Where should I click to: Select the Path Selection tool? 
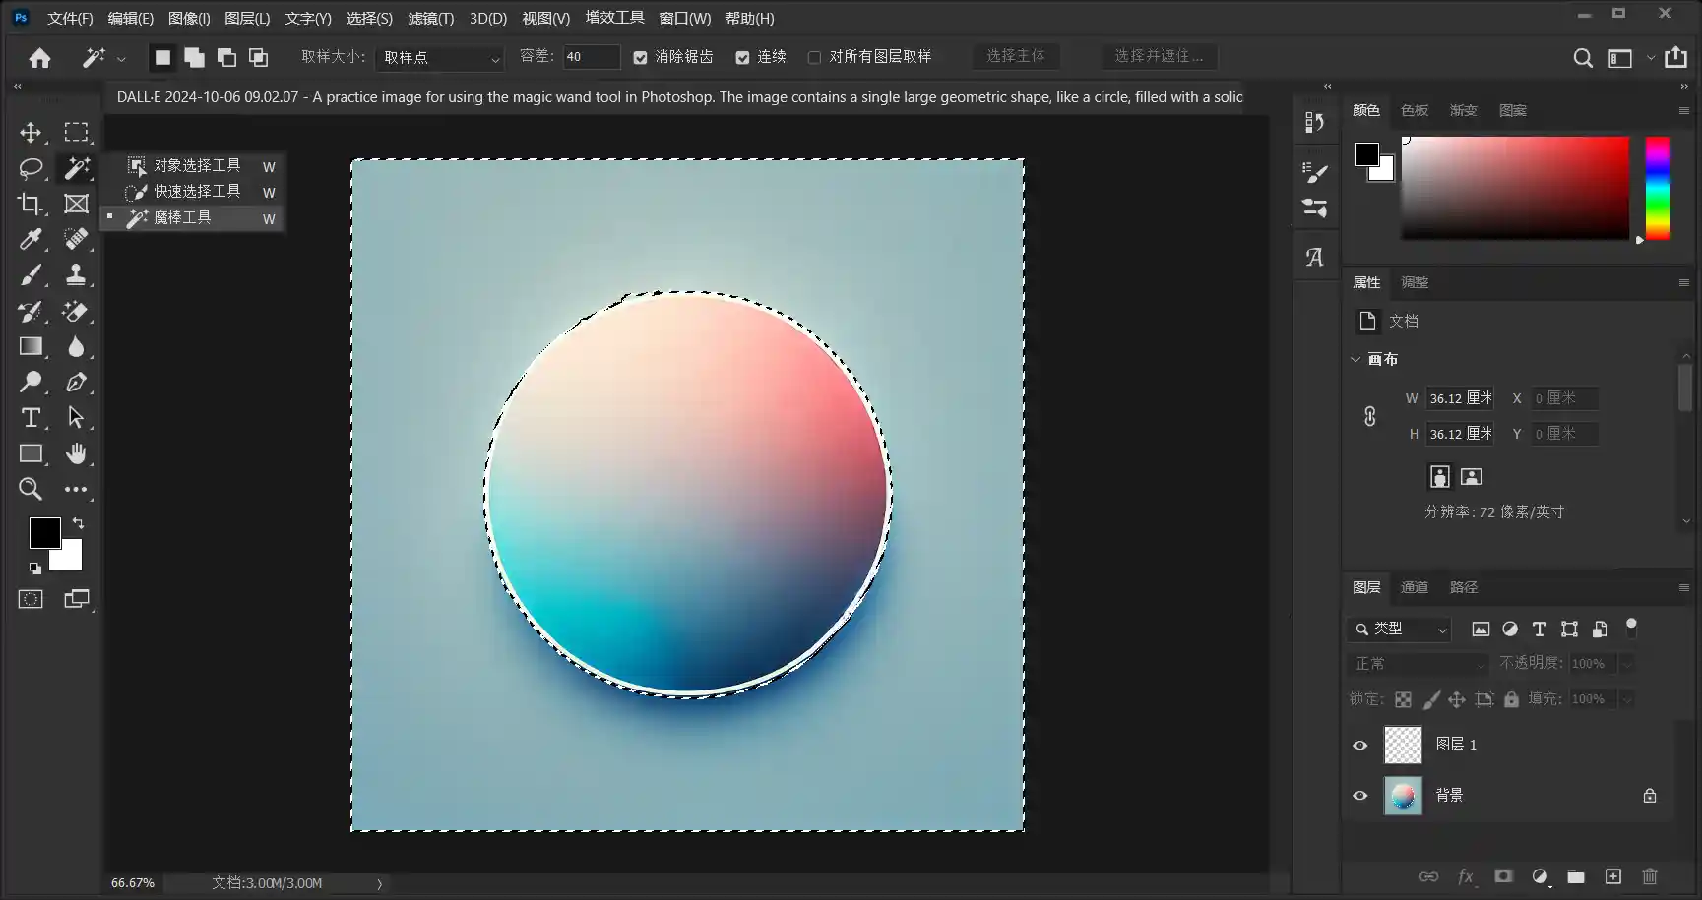[76, 418]
